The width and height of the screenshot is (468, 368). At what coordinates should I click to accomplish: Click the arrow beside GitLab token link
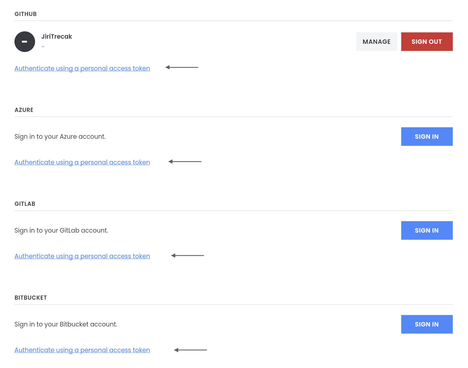pyautogui.click(x=187, y=256)
